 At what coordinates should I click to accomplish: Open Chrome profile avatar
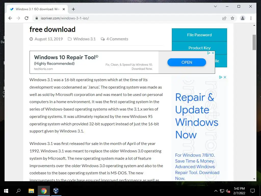[243, 18]
